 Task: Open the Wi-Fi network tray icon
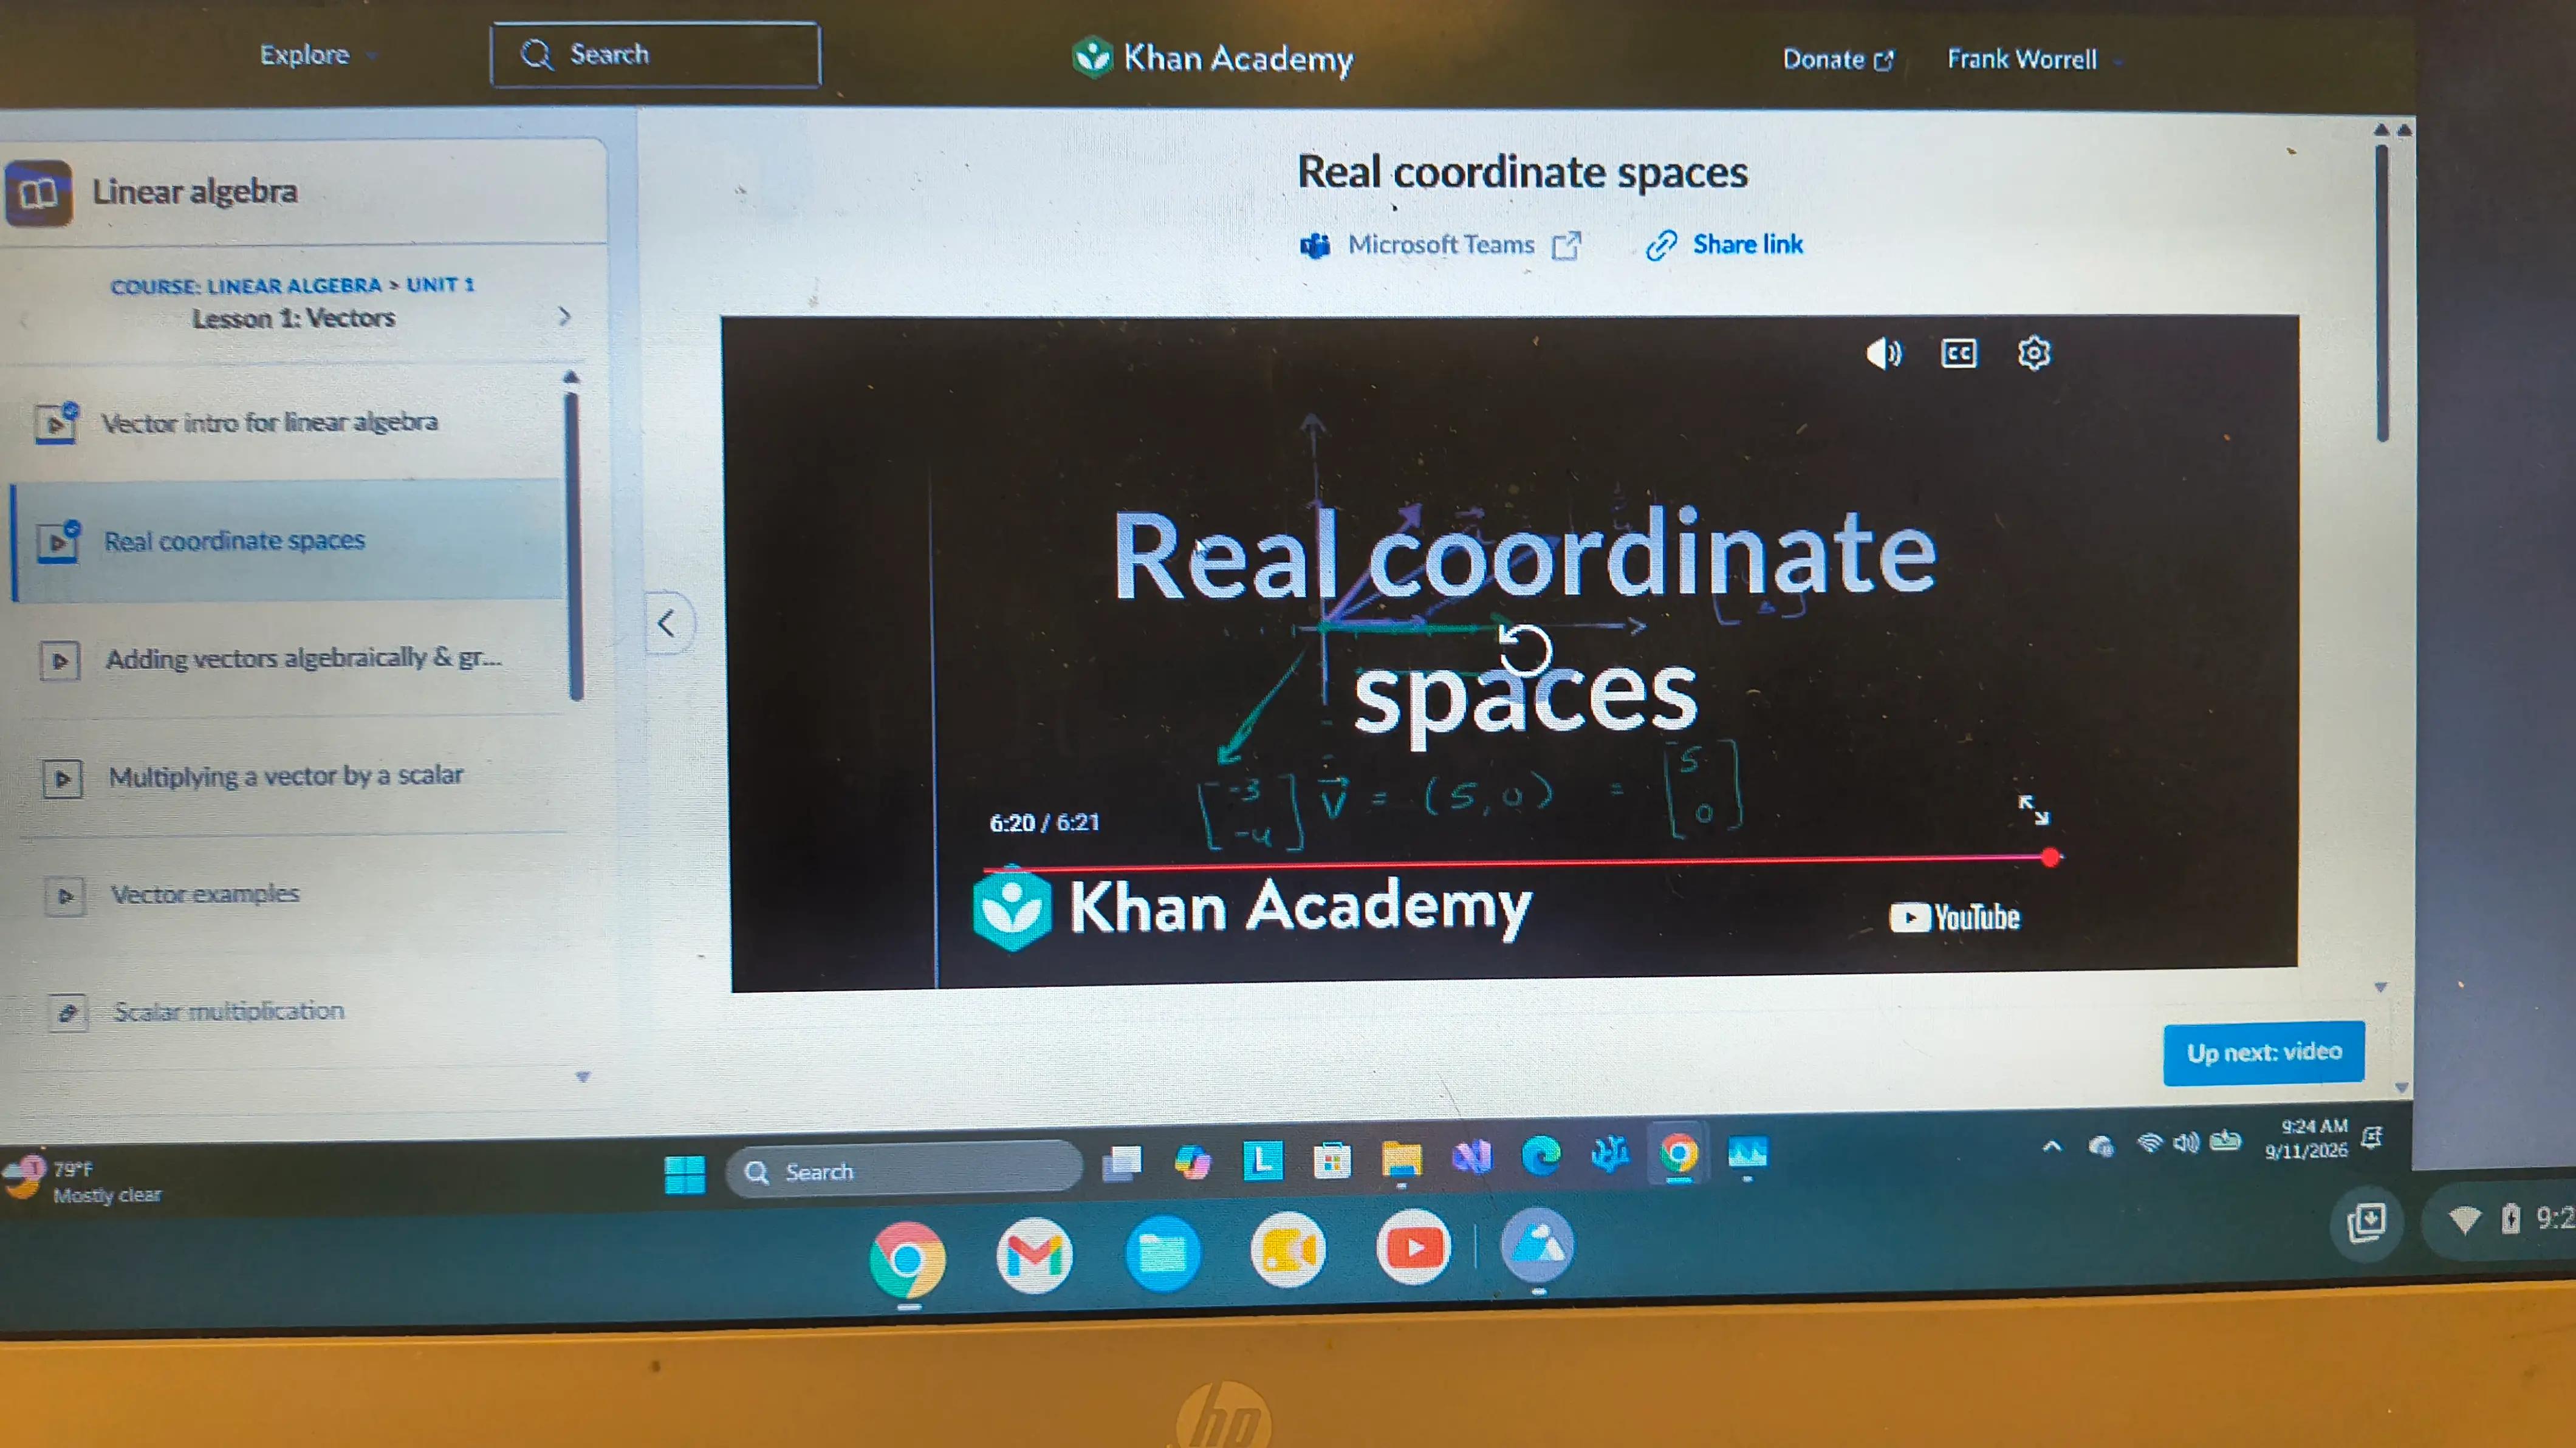(x=2149, y=1142)
